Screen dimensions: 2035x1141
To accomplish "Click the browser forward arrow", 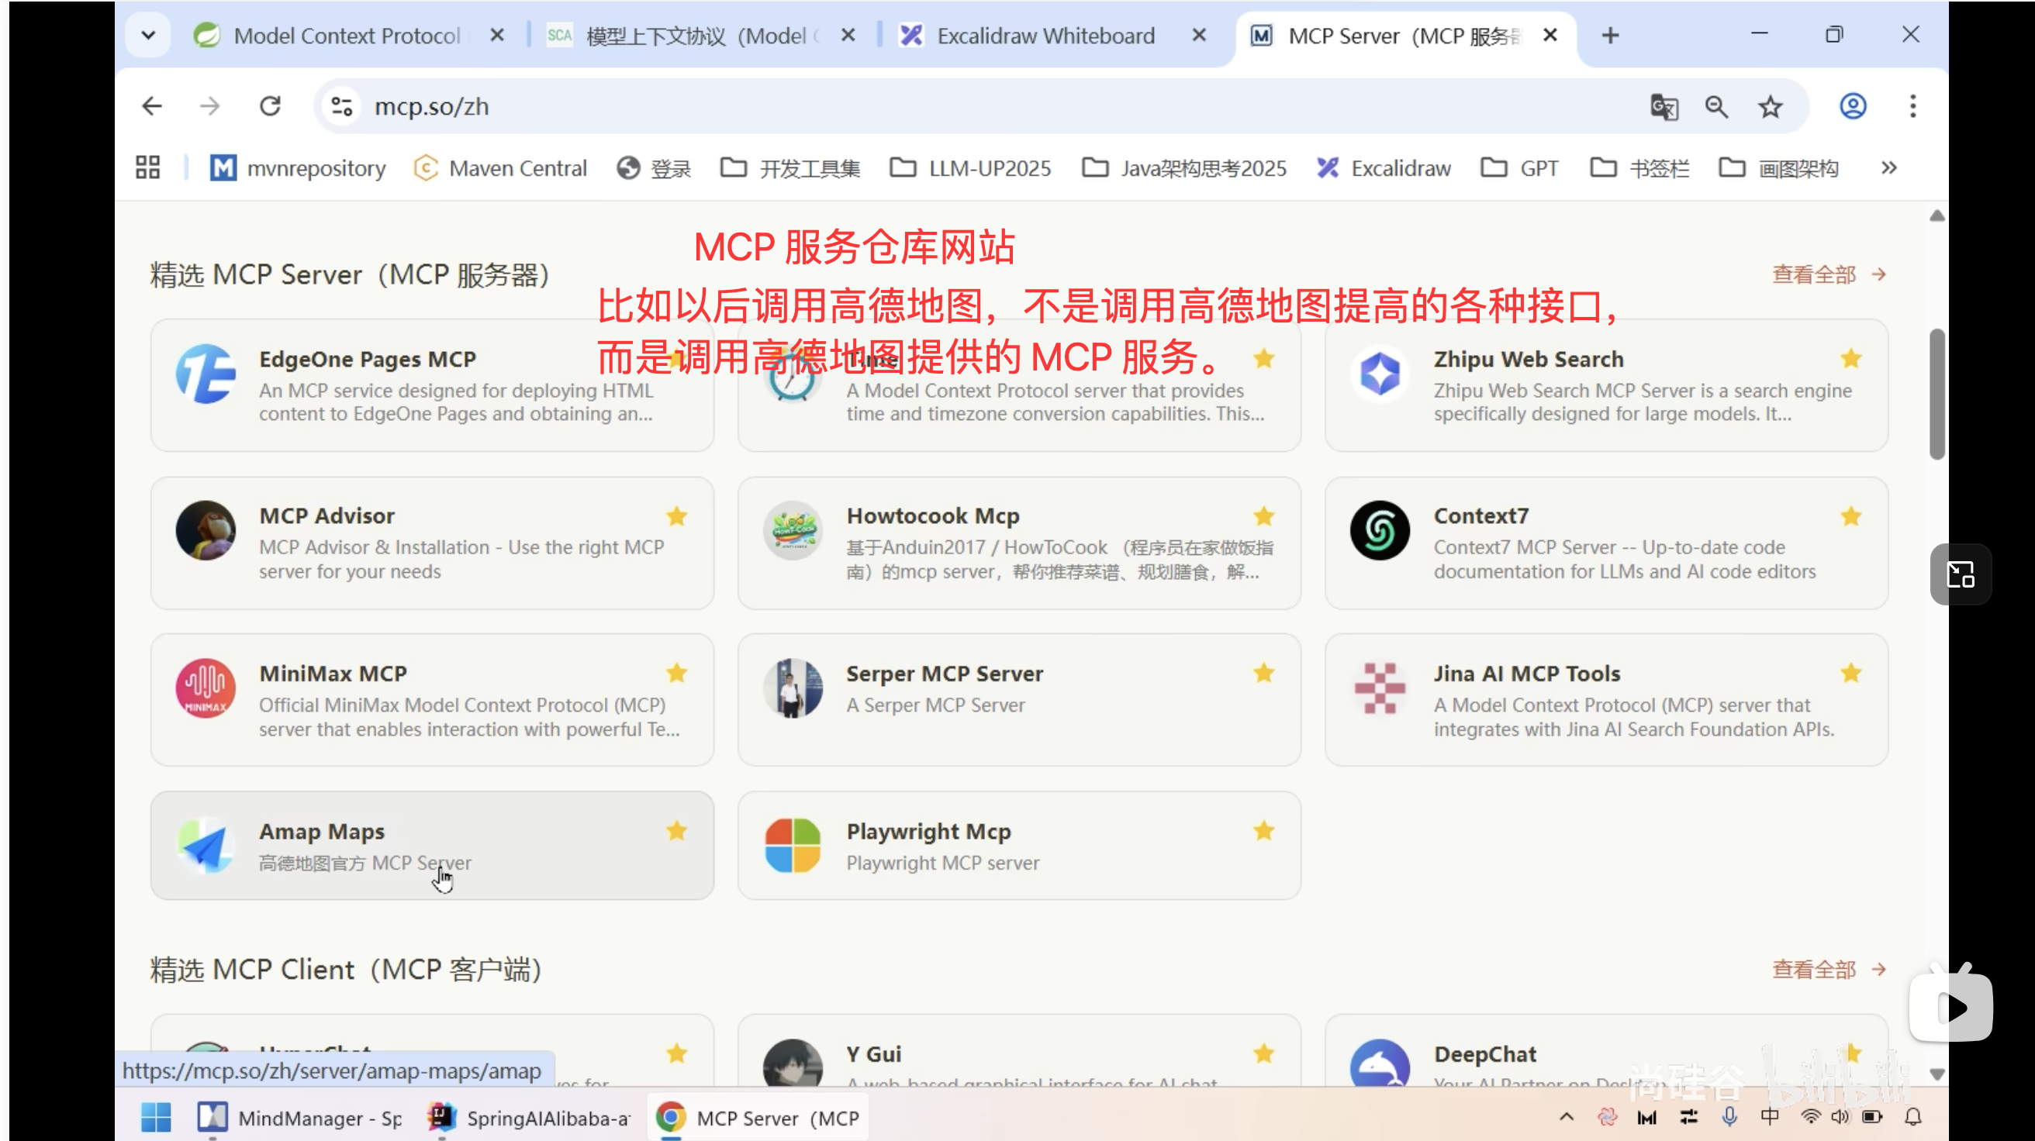I will point(209,106).
